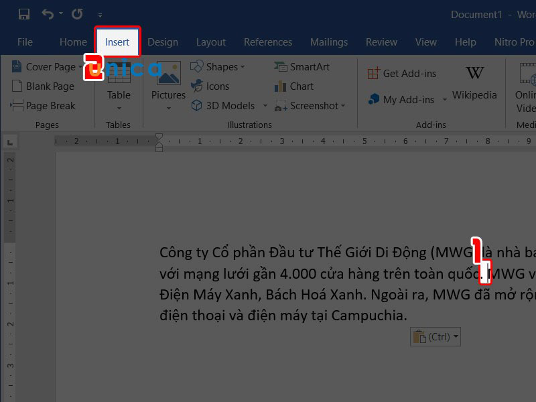The height and width of the screenshot is (402, 536).
Task: Open Paste Options (Ctrl) button
Action: click(435, 337)
